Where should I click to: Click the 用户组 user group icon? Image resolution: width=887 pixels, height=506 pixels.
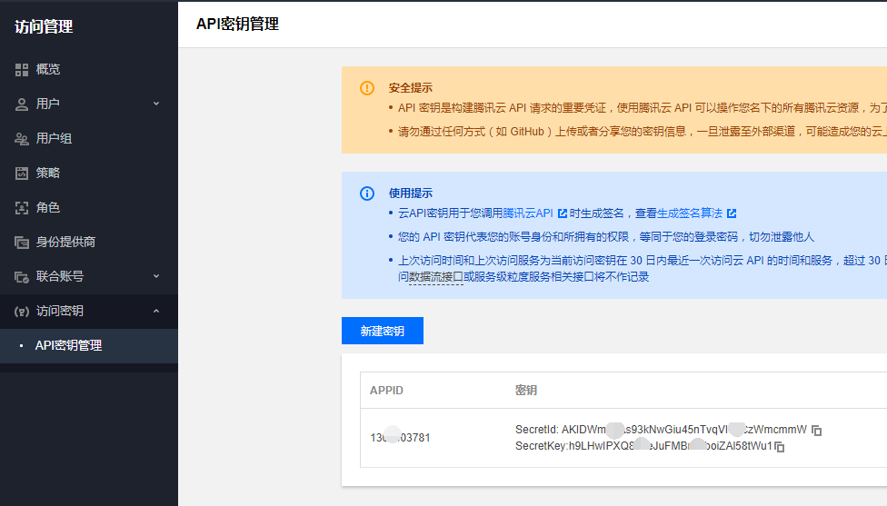tap(22, 138)
